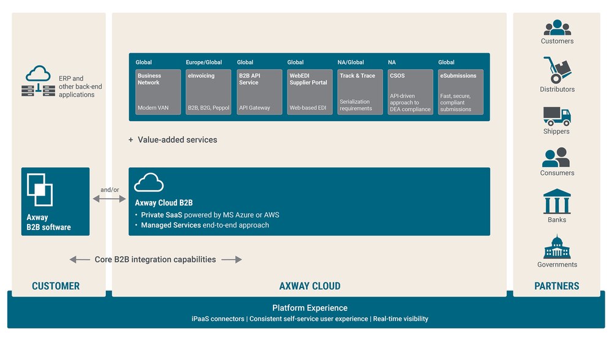Click the Axway B2B software box
The height and width of the screenshot is (337, 612).
56,202
